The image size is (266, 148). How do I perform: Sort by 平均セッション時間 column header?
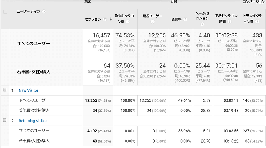(226, 18)
